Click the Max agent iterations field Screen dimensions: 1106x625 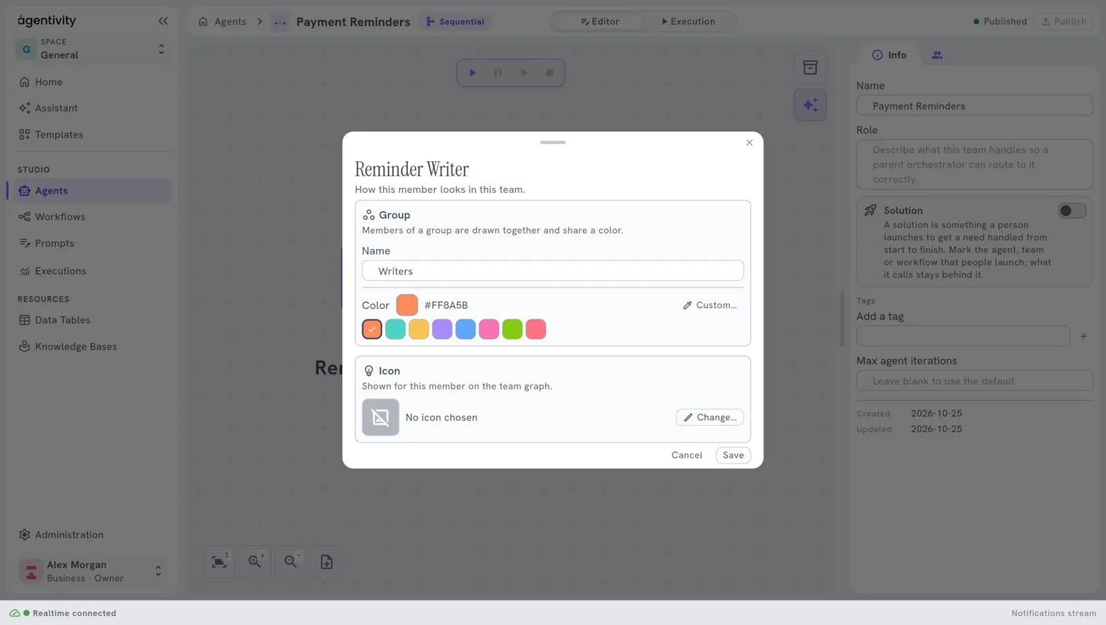(975, 381)
